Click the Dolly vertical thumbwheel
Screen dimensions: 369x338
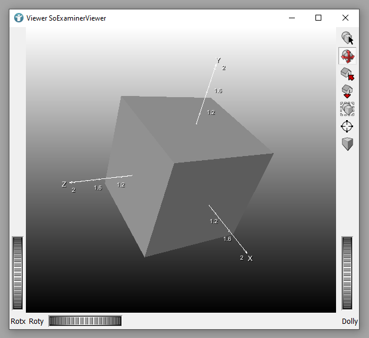tap(347, 273)
